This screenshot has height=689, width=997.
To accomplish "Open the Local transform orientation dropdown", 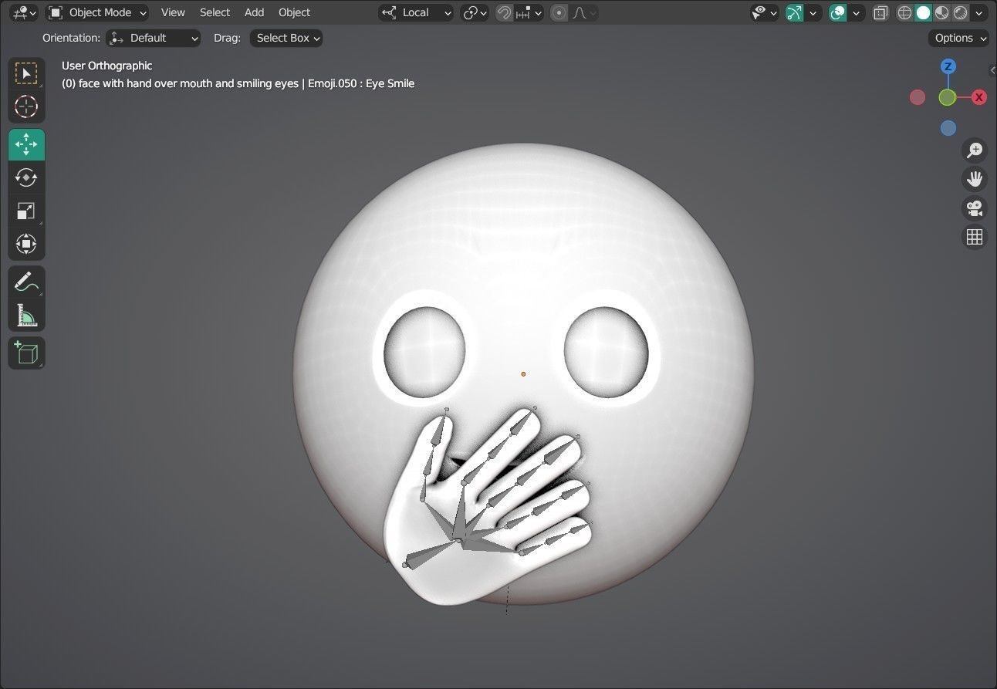I will [417, 12].
